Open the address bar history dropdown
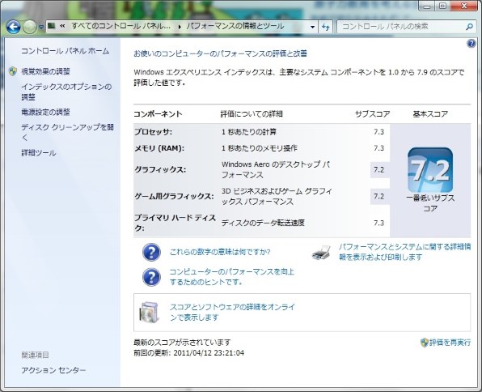 pyautogui.click(x=313, y=27)
